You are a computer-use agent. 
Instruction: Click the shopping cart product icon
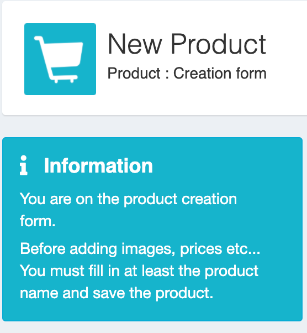[59, 60]
